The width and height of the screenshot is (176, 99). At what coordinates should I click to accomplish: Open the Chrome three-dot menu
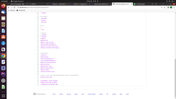(174, 7)
